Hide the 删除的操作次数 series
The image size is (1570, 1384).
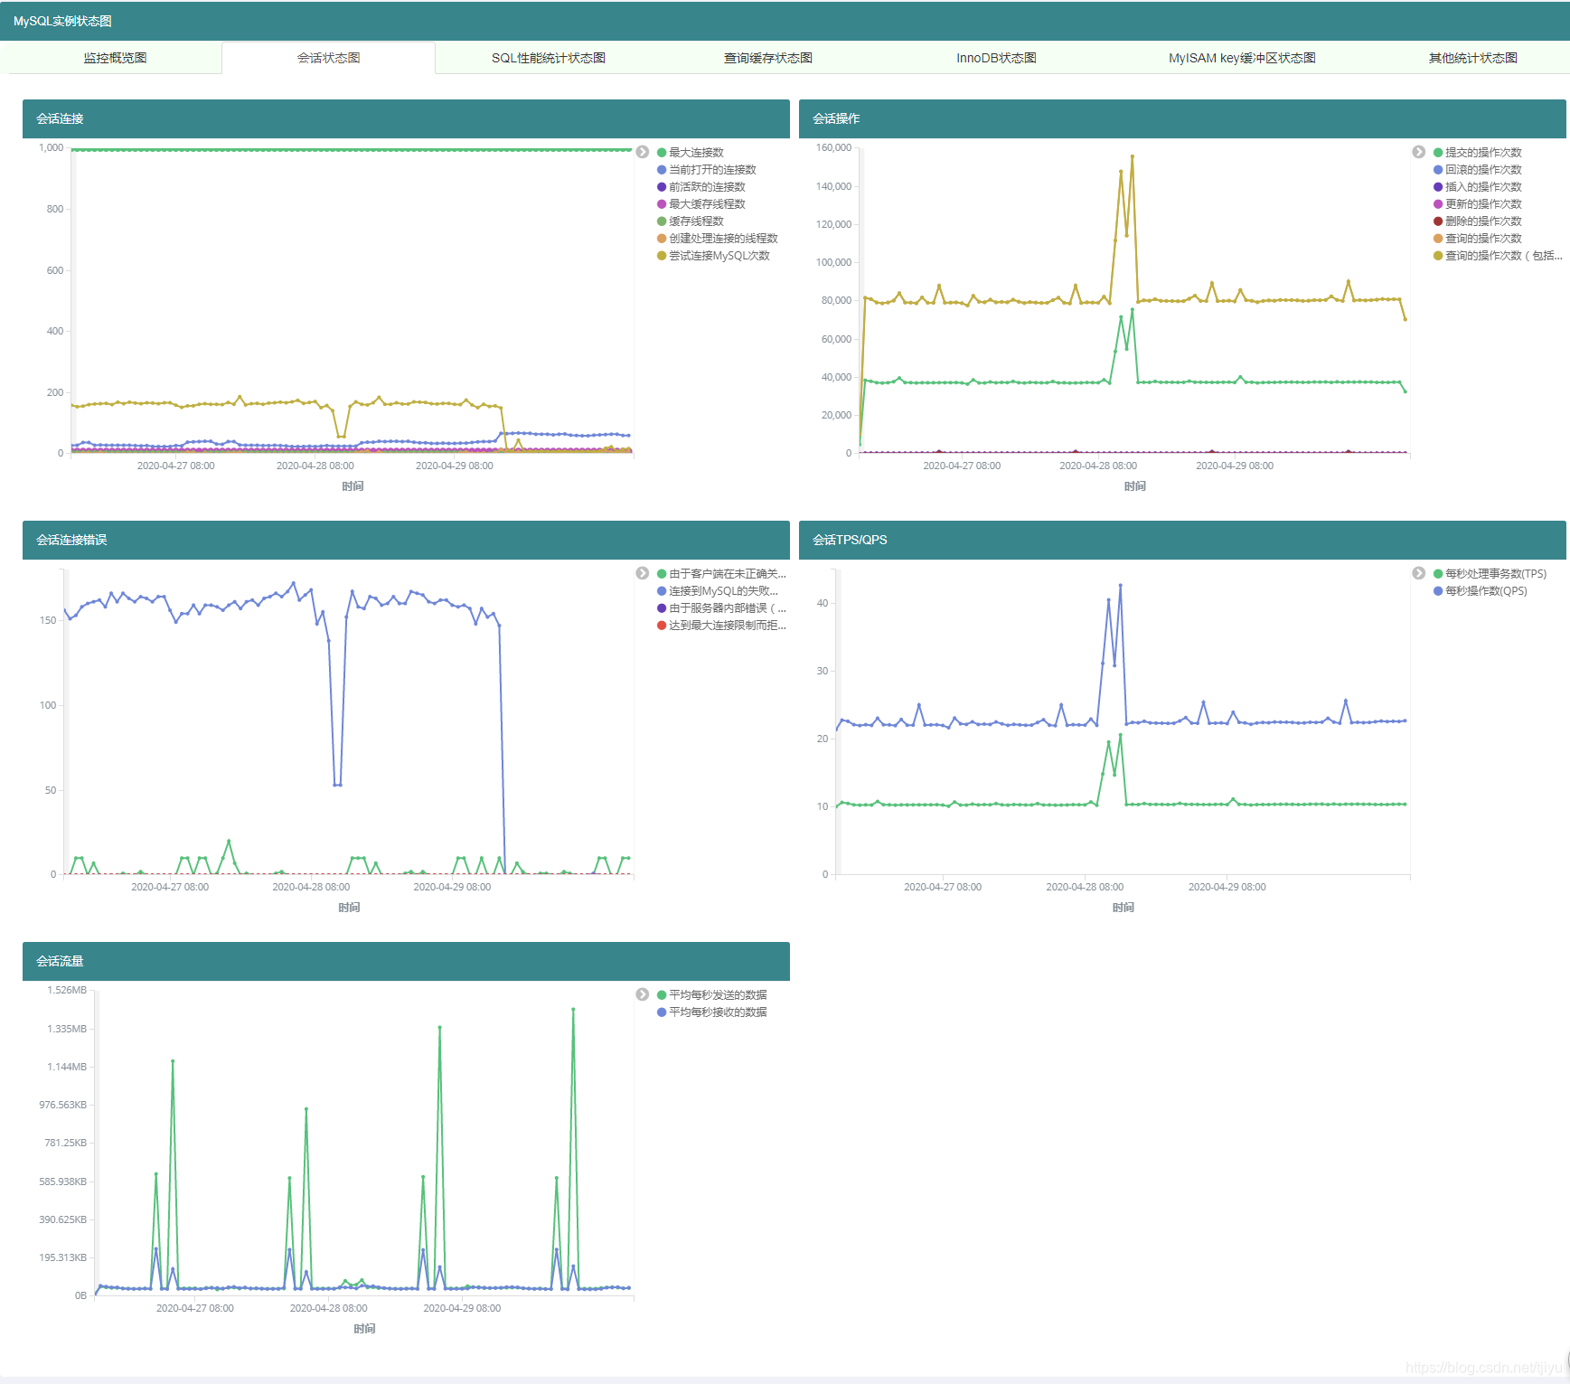(x=1478, y=221)
